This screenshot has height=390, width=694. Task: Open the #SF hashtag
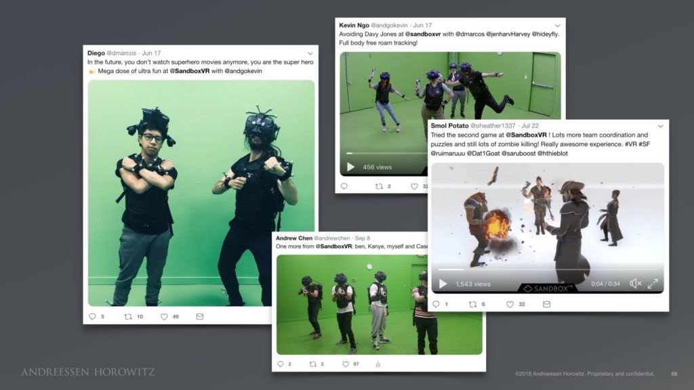(644, 144)
